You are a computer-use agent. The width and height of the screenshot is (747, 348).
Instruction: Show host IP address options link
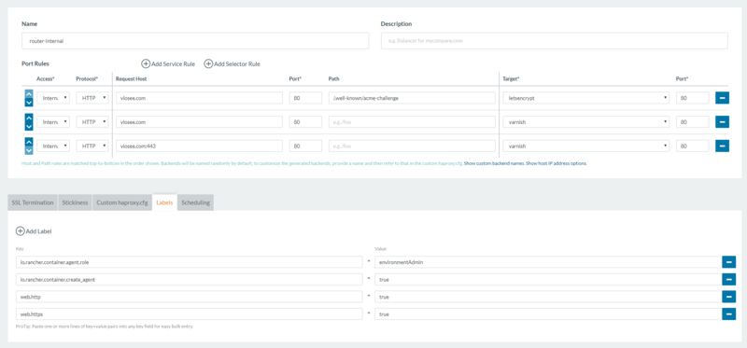pyautogui.click(x=557, y=163)
